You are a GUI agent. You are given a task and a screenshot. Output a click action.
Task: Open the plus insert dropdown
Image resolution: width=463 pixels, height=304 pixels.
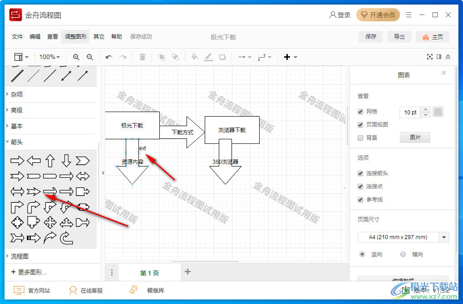pyautogui.click(x=291, y=57)
